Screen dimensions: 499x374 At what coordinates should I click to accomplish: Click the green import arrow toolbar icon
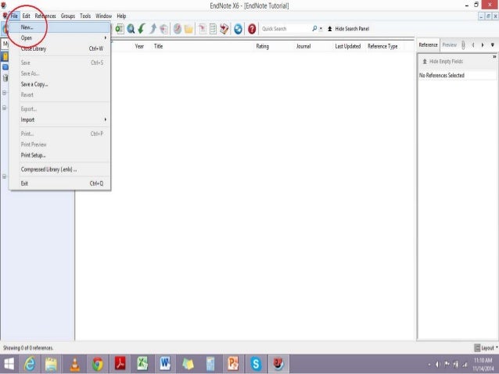(142, 29)
